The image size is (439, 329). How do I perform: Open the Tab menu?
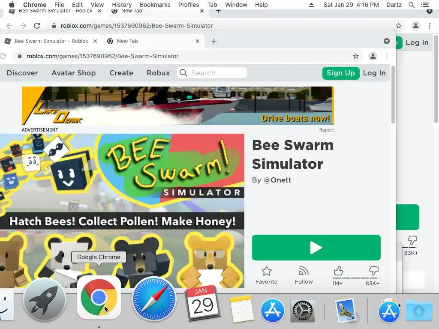(212, 5)
